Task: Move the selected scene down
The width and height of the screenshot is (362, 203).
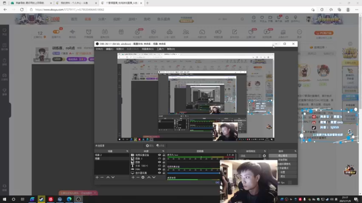Action: click(x=113, y=177)
